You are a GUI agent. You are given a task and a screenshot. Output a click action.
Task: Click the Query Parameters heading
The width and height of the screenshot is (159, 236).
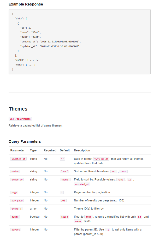(25, 141)
